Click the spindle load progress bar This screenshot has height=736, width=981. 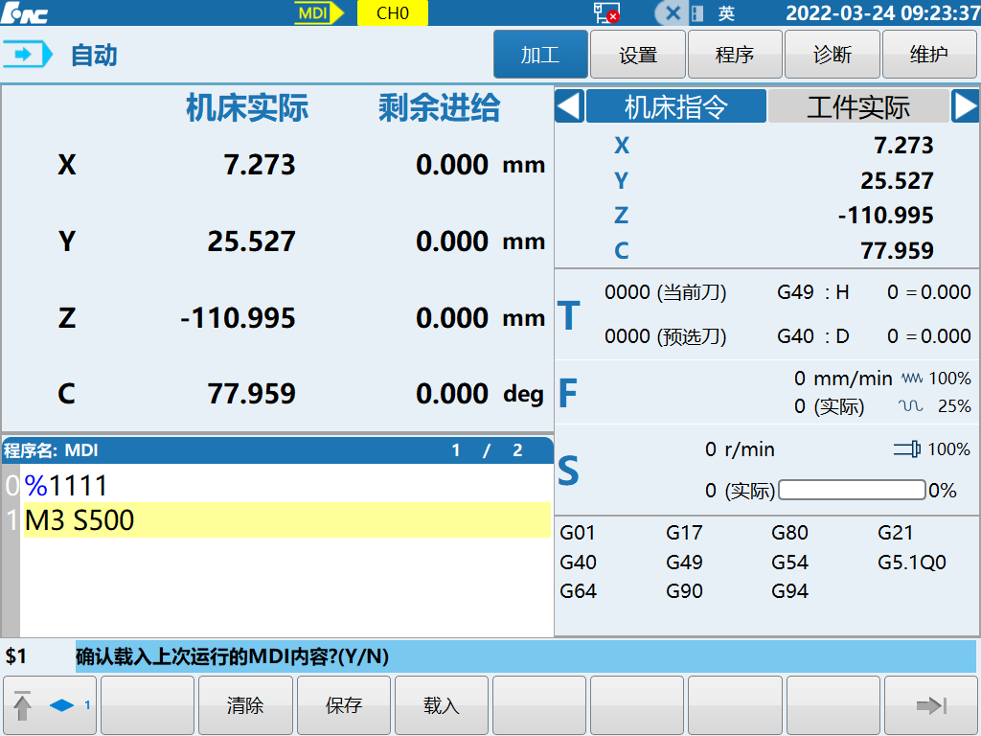[853, 491]
